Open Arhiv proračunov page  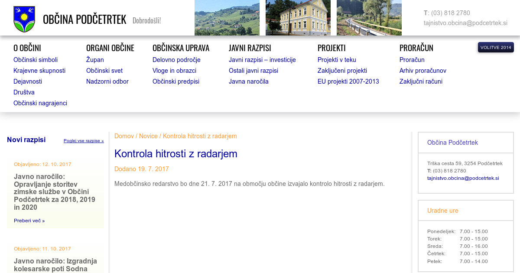point(422,71)
